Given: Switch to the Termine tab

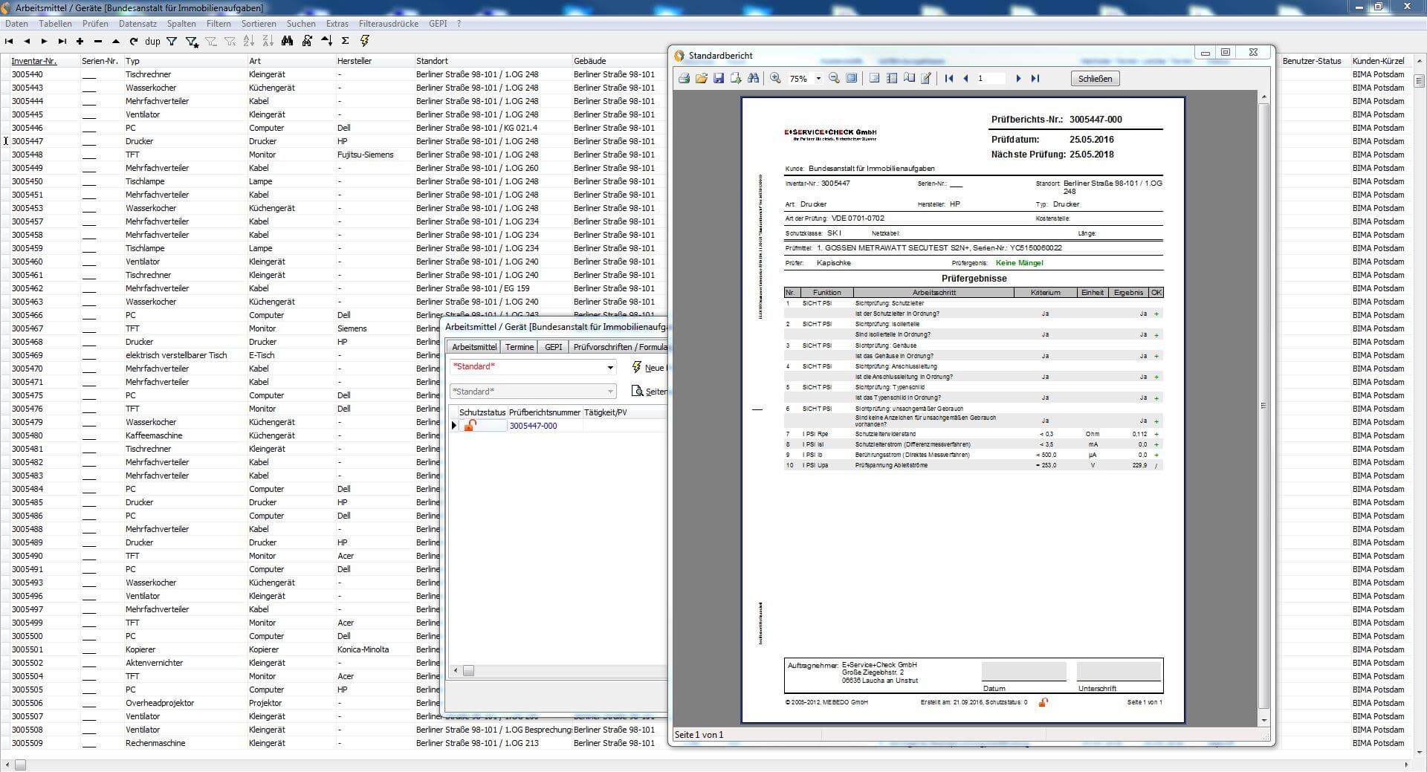Looking at the screenshot, I should point(519,347).
